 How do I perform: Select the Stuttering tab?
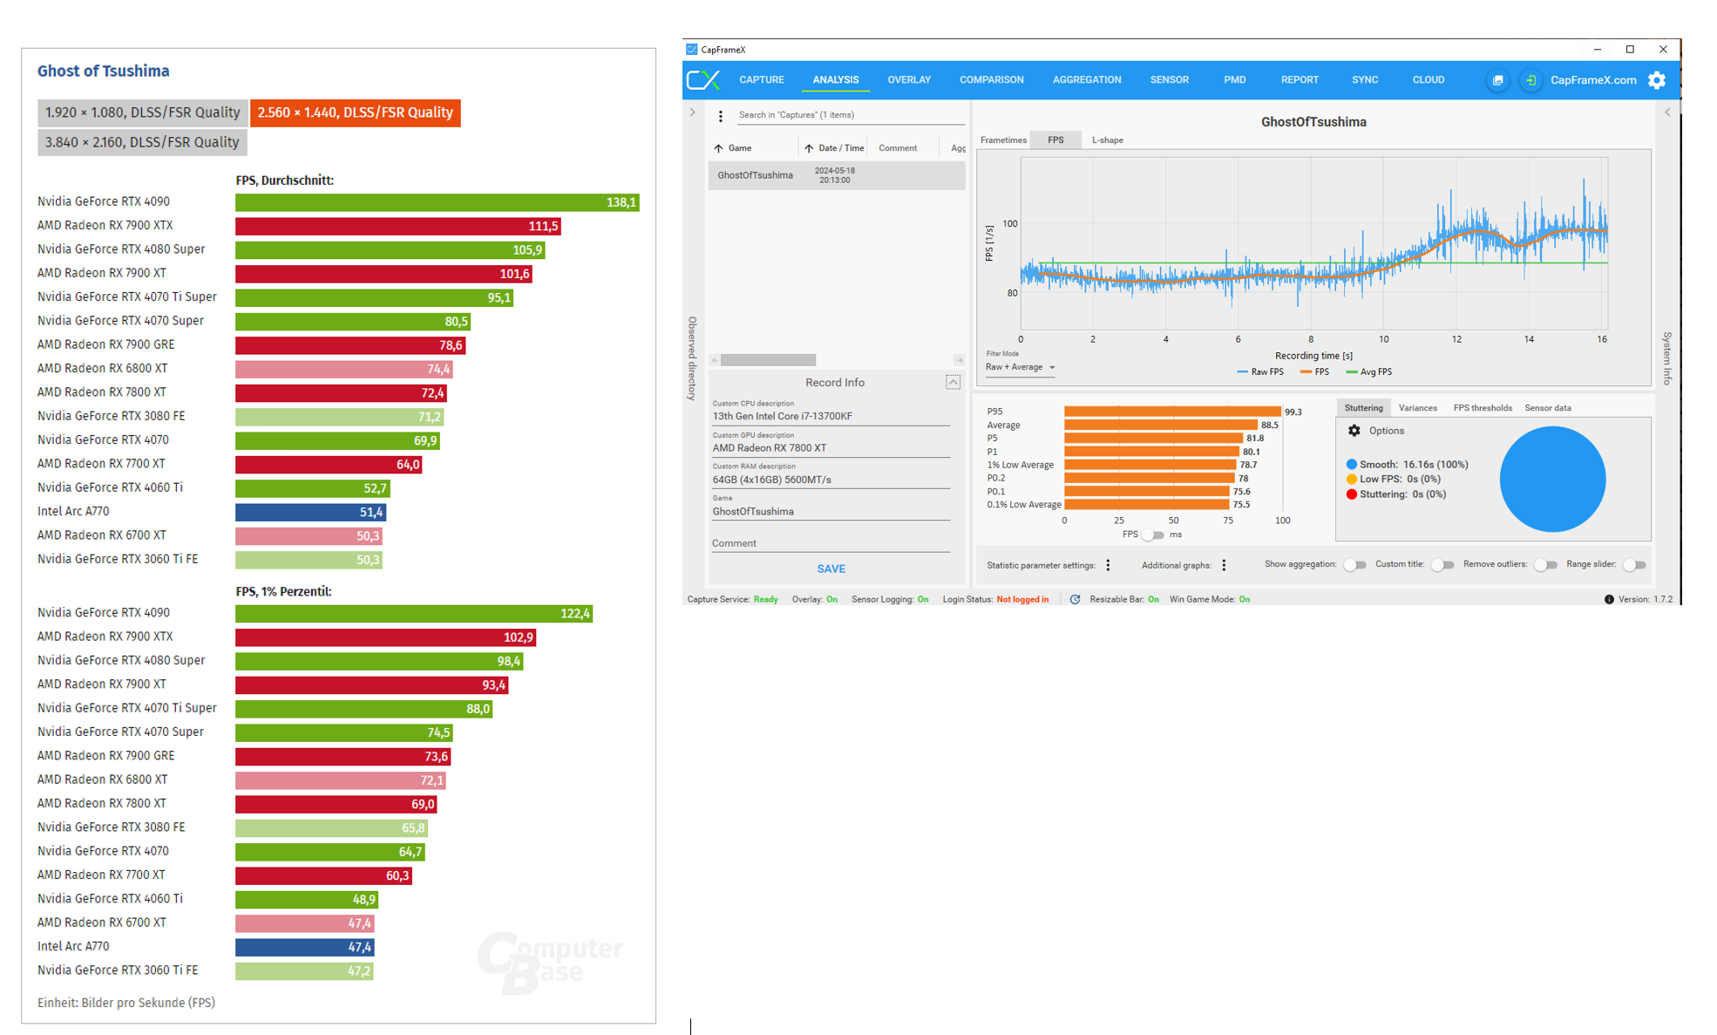(x=1363, y=408)
